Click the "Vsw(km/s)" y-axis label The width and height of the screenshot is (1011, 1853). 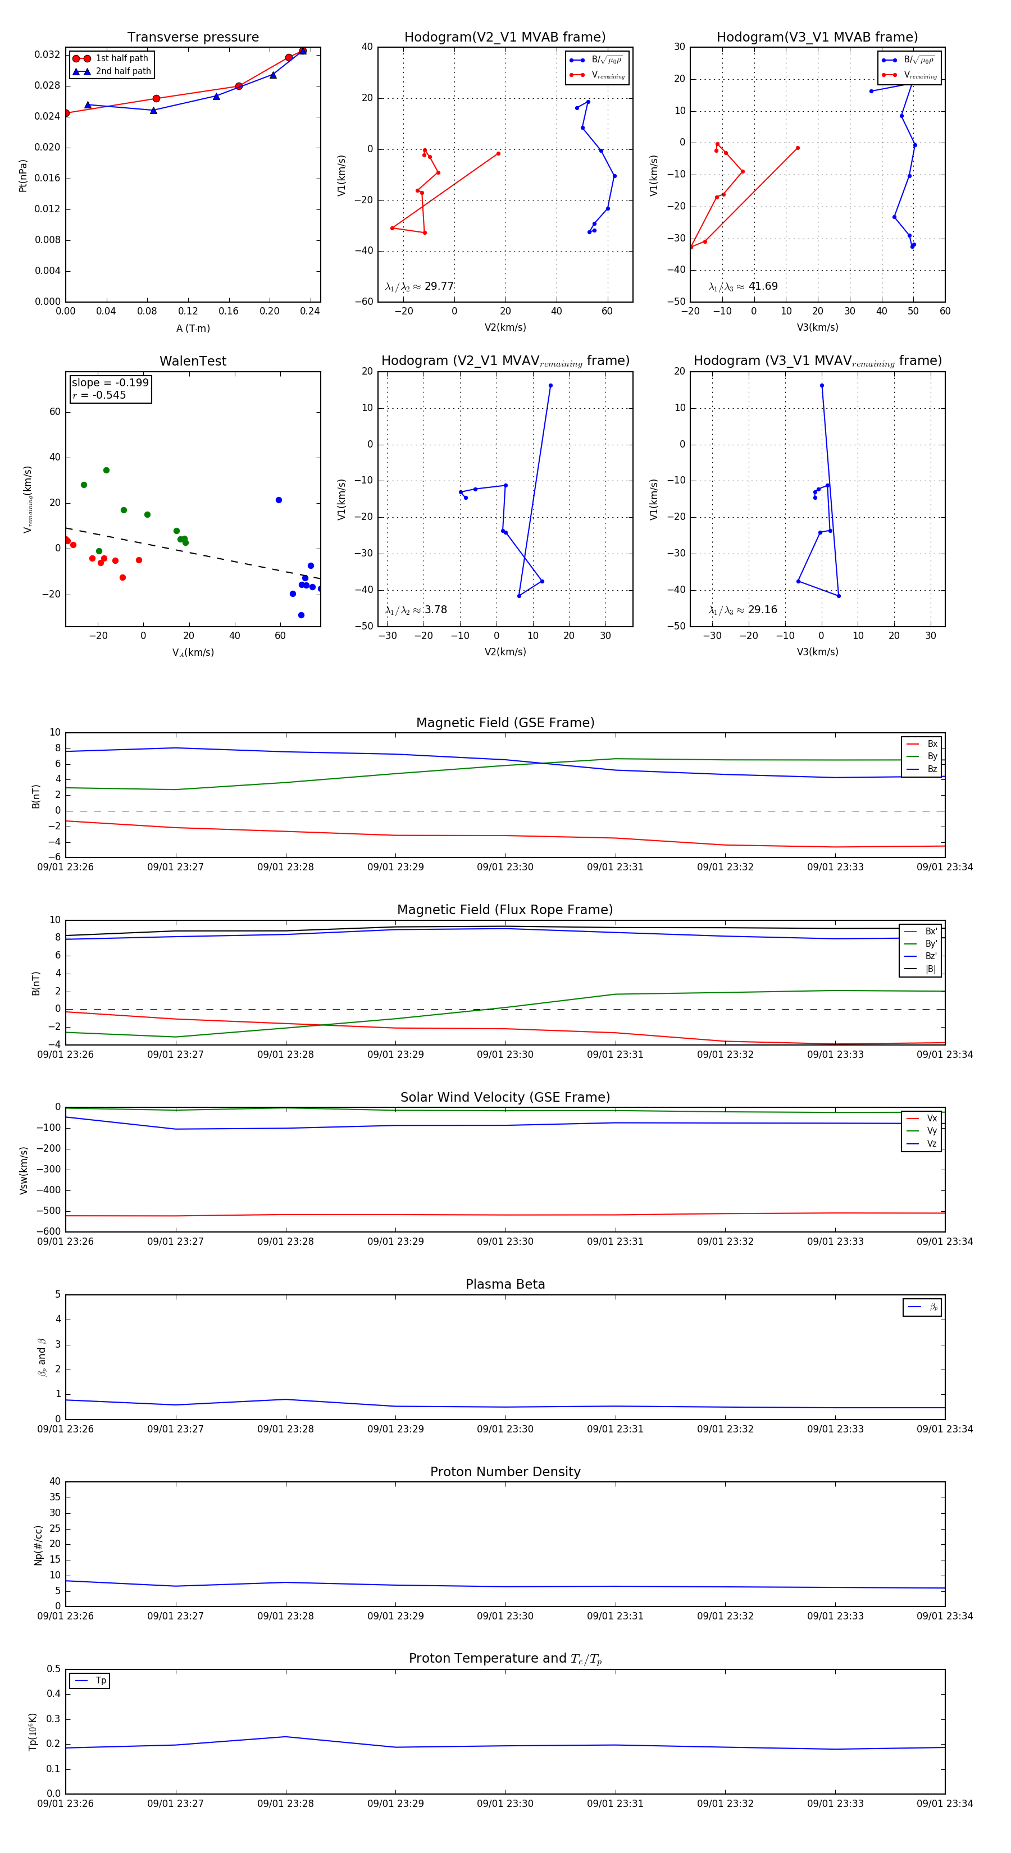click(x=23, y=1170)
